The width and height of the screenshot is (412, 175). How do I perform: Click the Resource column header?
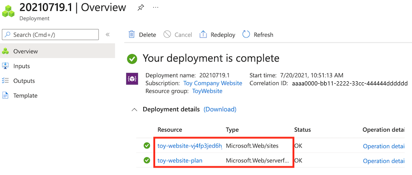170,130
